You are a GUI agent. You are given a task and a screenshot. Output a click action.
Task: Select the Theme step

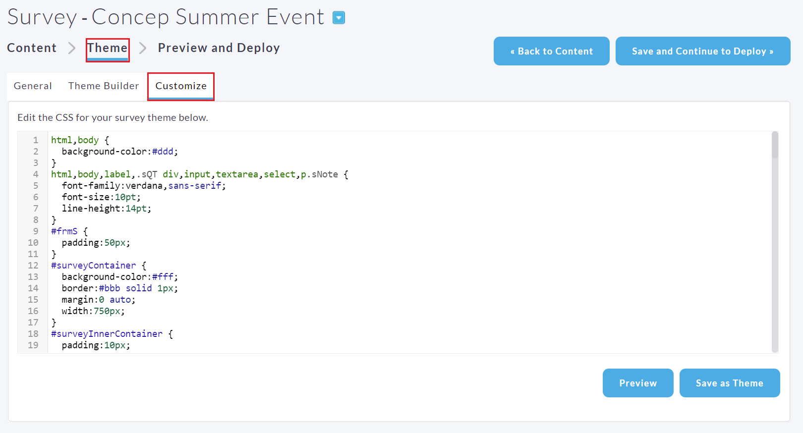tap(108, 48)
